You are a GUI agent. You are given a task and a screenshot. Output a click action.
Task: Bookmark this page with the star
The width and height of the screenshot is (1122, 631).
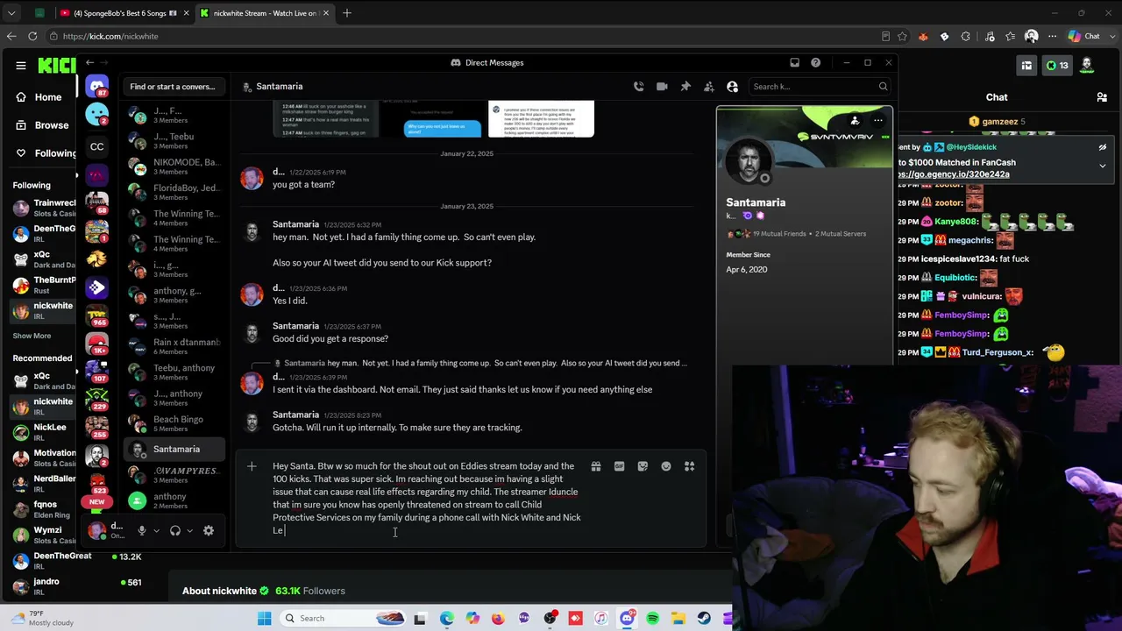[902, 36]
